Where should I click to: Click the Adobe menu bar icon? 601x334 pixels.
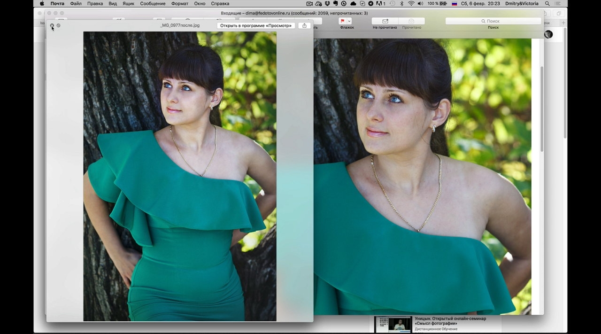pyautogui.click(x=379, y=3)
